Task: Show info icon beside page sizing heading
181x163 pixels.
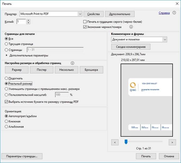Action: [72, 63]
